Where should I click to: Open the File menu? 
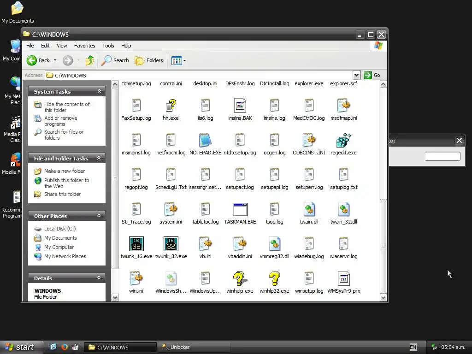(x=30, y=46)
